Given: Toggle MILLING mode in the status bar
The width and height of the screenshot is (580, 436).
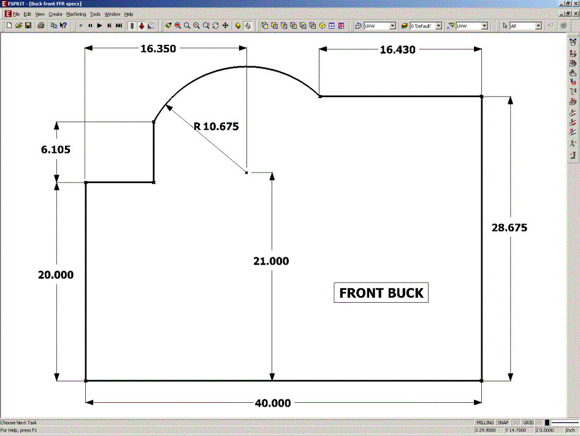Looking at the screenshot, I should pyautogui.click(x=485, y=423).
